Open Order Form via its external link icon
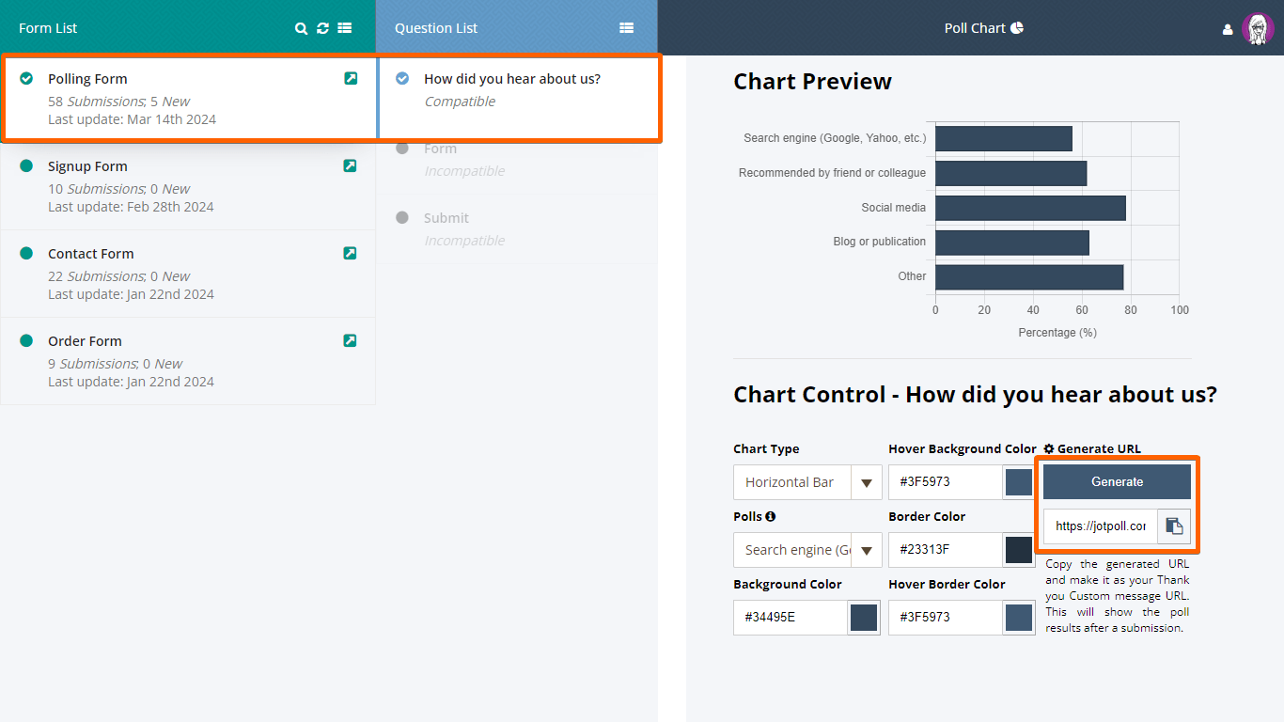Image resolution: width=1284 pixels, height=722 pixels. 350,341
